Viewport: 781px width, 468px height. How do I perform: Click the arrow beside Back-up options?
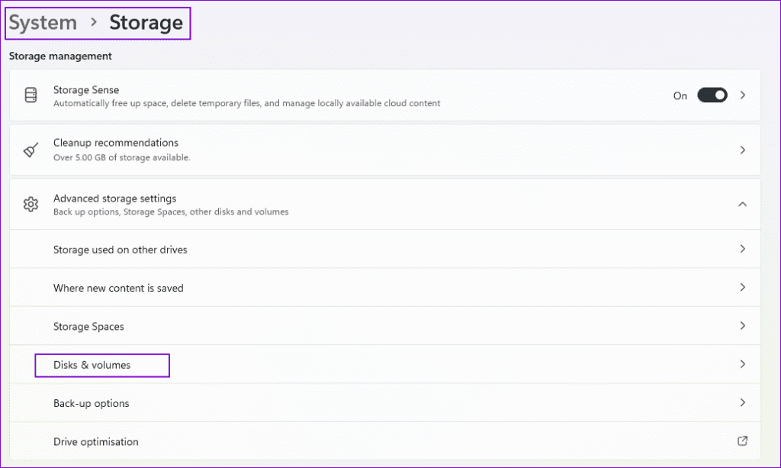742,403
